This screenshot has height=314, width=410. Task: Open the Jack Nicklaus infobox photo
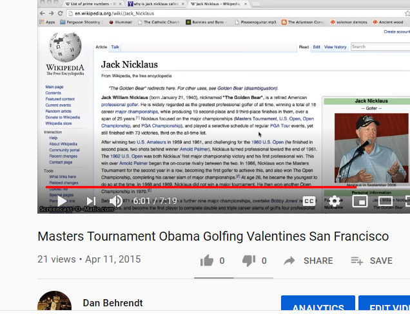[x=371, y=148]
